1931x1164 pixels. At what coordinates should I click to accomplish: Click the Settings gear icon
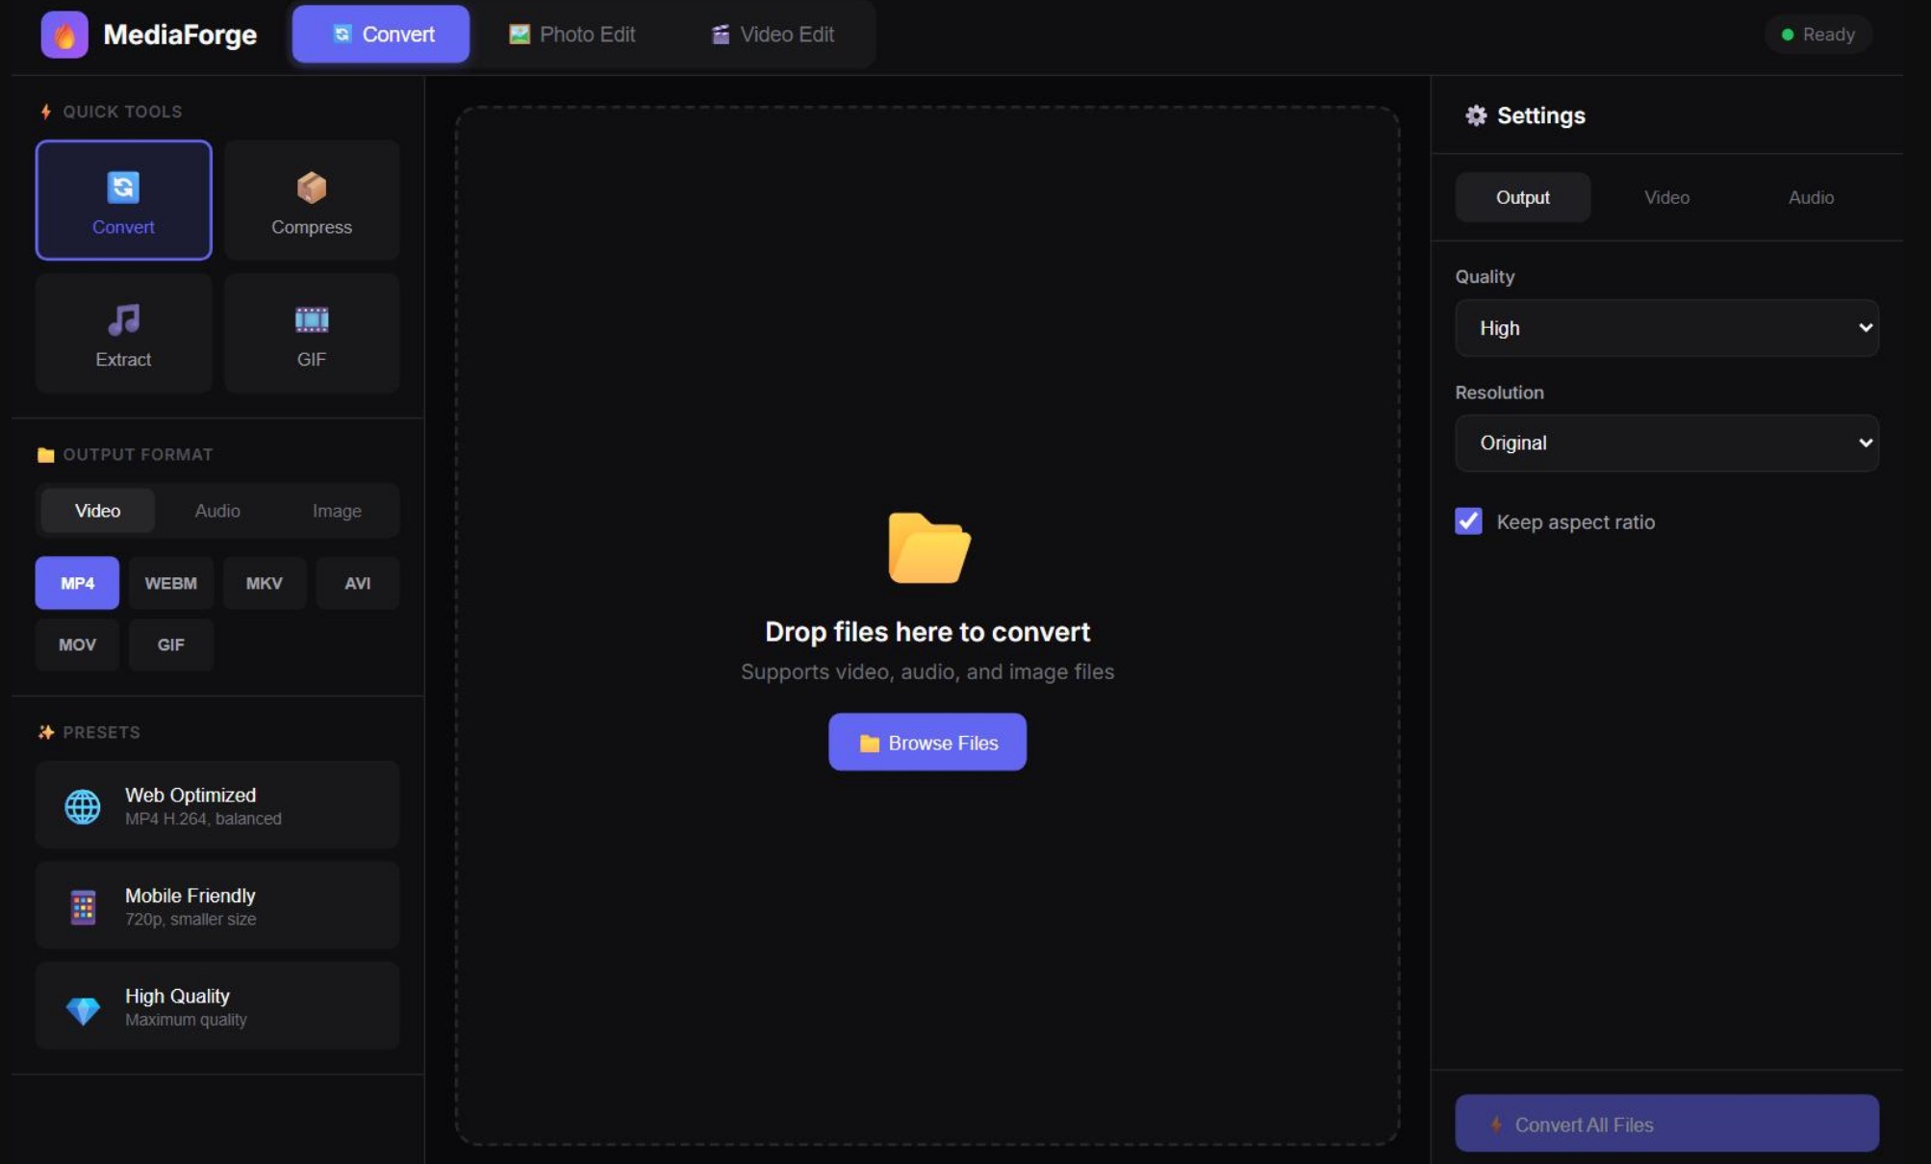coord(1475,115)
